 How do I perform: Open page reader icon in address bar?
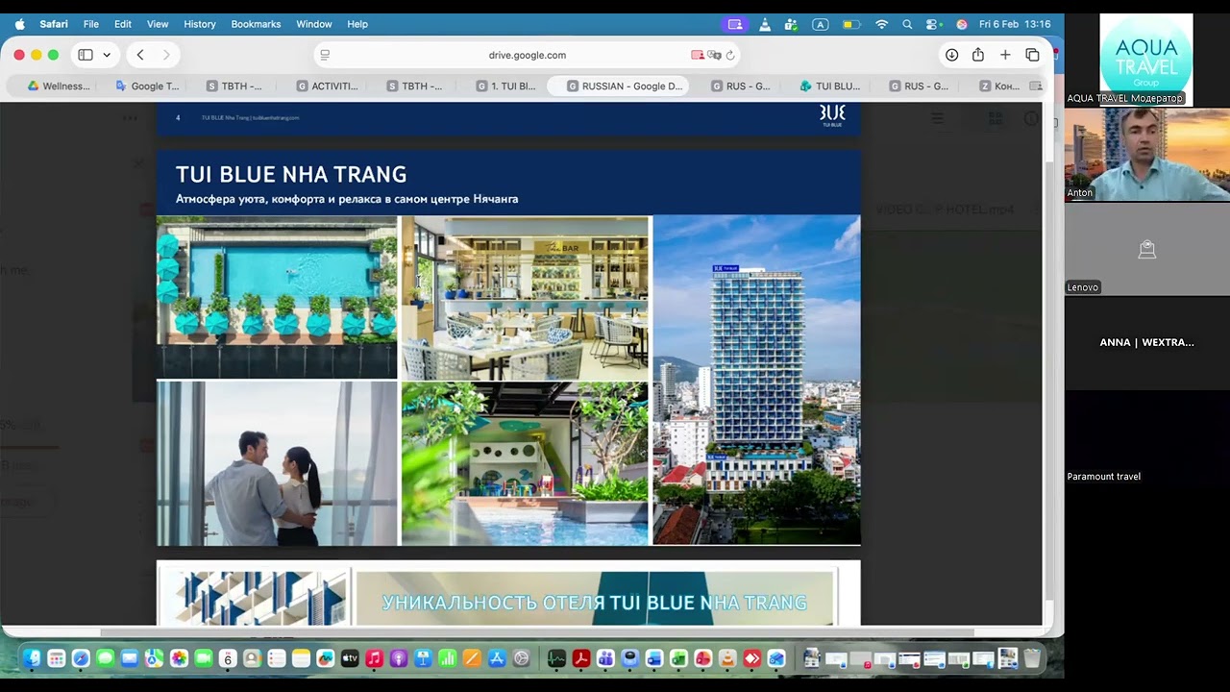tap(325, 55)
